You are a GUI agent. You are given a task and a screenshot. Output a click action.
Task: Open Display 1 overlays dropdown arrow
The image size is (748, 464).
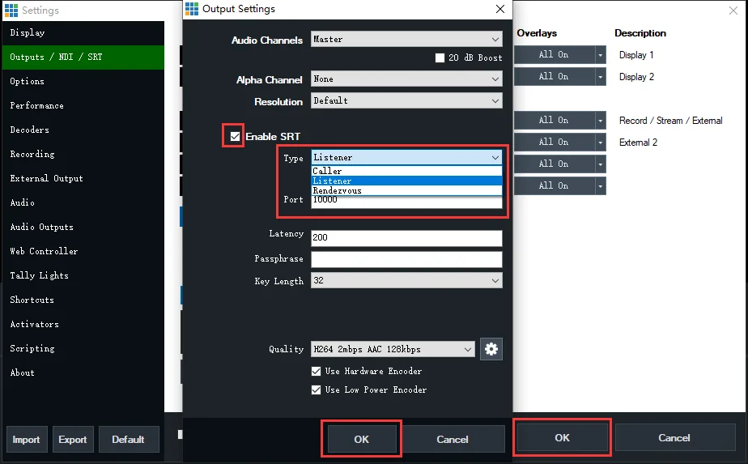[x=600, y=55]
